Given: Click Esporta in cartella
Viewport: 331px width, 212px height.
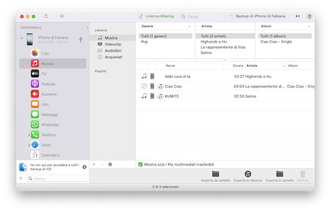Looking at the screenshot, I should [279, 176].
